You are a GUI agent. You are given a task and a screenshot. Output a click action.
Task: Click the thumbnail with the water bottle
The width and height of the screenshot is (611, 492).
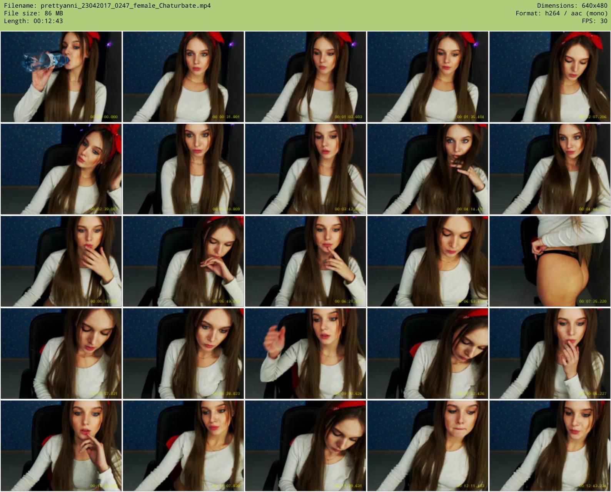pos(61,77)
